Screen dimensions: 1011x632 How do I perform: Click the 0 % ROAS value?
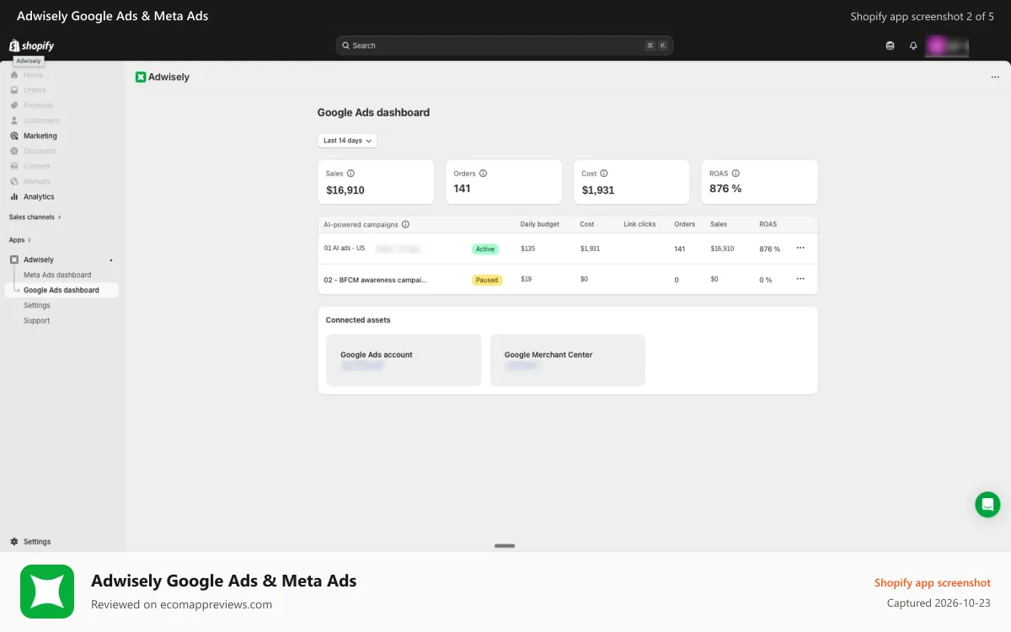click(x=766, y=280)
